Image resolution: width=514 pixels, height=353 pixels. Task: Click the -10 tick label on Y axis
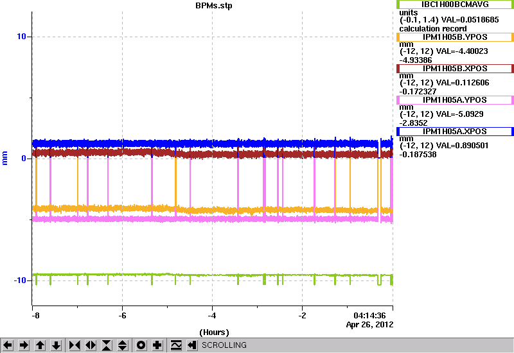tap(20, 280)
